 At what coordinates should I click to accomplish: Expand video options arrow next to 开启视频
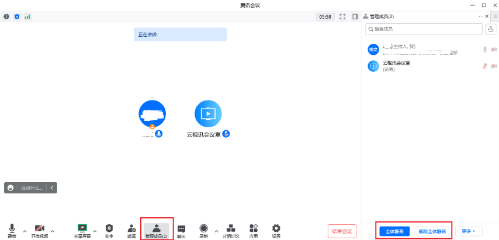(x=53, y=231)
